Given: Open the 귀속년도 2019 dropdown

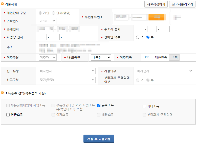Looking at the screenshot, I should click(48, 21).
